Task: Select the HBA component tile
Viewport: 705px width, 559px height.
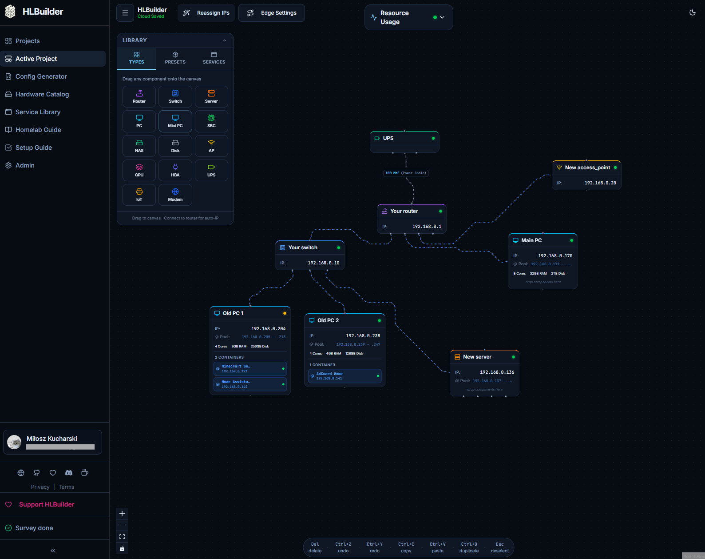Action: (x=175, y=170)
